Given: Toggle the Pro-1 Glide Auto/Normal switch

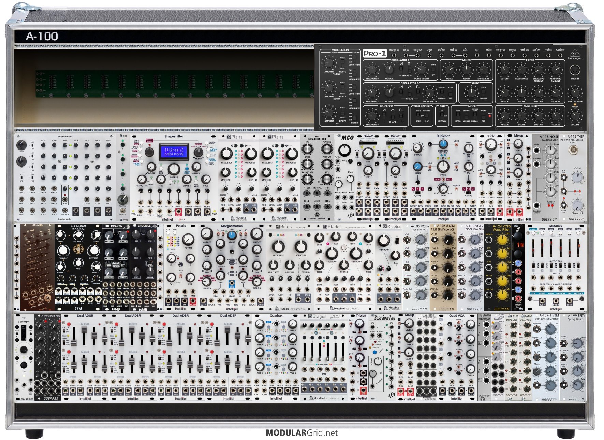Looking at the screenshot, I should pyautogui.click(x=483, y=93).
